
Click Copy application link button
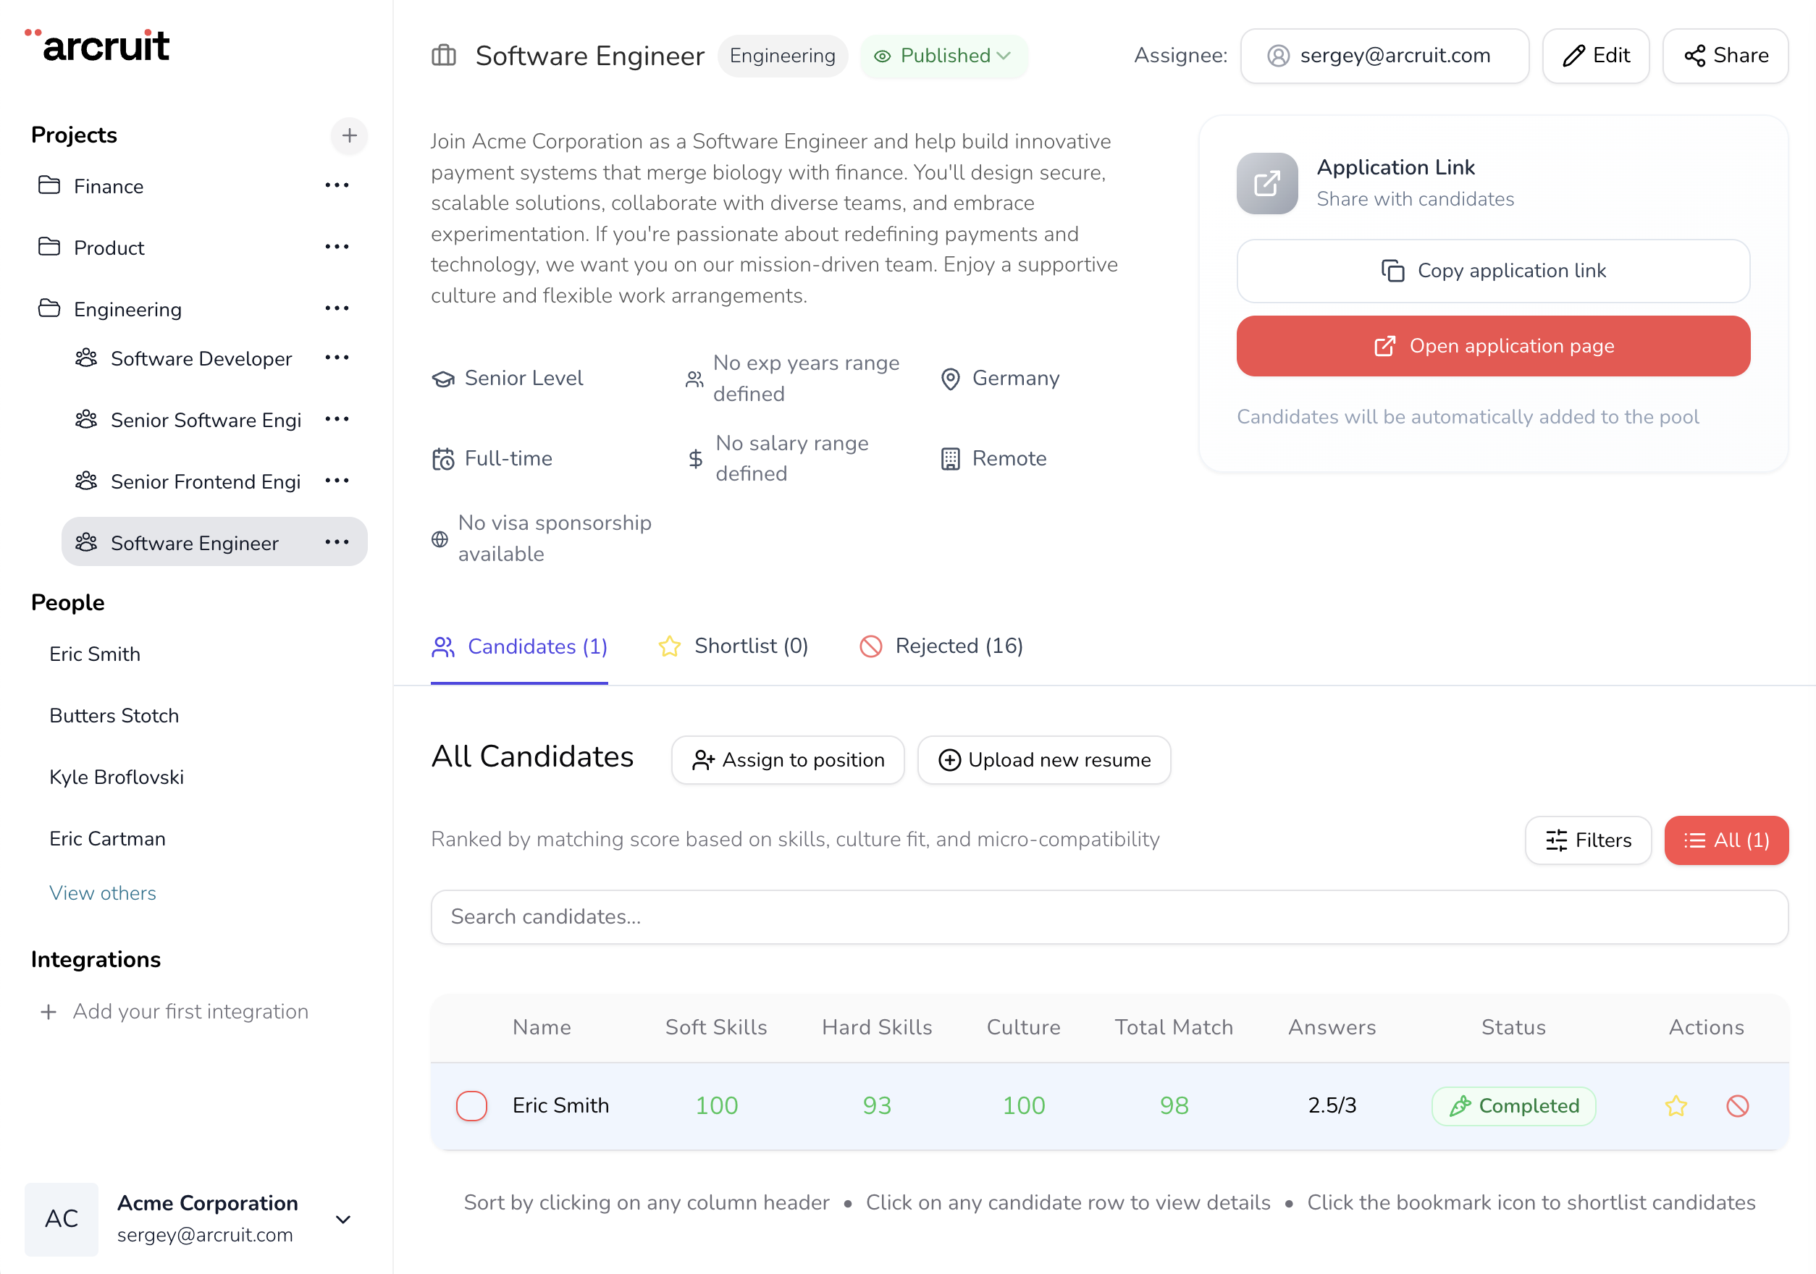click(1492, 271)
